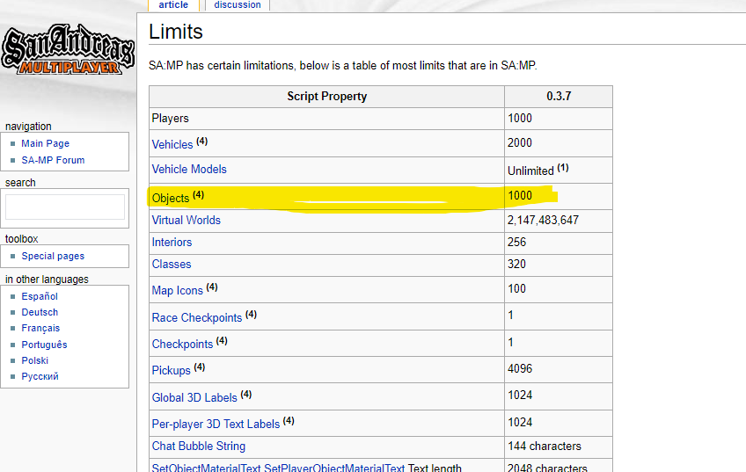The height and width of the screenshot is (472, 746).
Task: Click the Limits page heading
Action: 176,32
